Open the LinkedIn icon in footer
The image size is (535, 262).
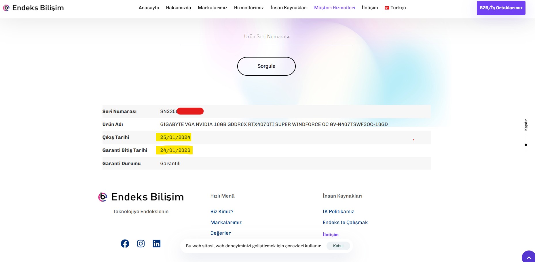(x=157, y=244)
